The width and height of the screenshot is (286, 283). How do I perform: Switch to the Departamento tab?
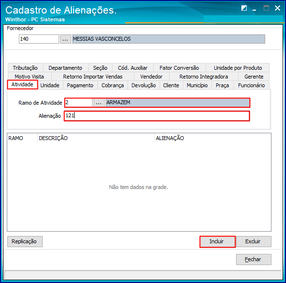pyautogui.click(x=65, y=68)
